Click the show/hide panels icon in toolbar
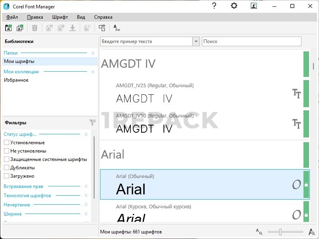Image resolution: width=319 pixels, height=239 pixels. [102, 28]
